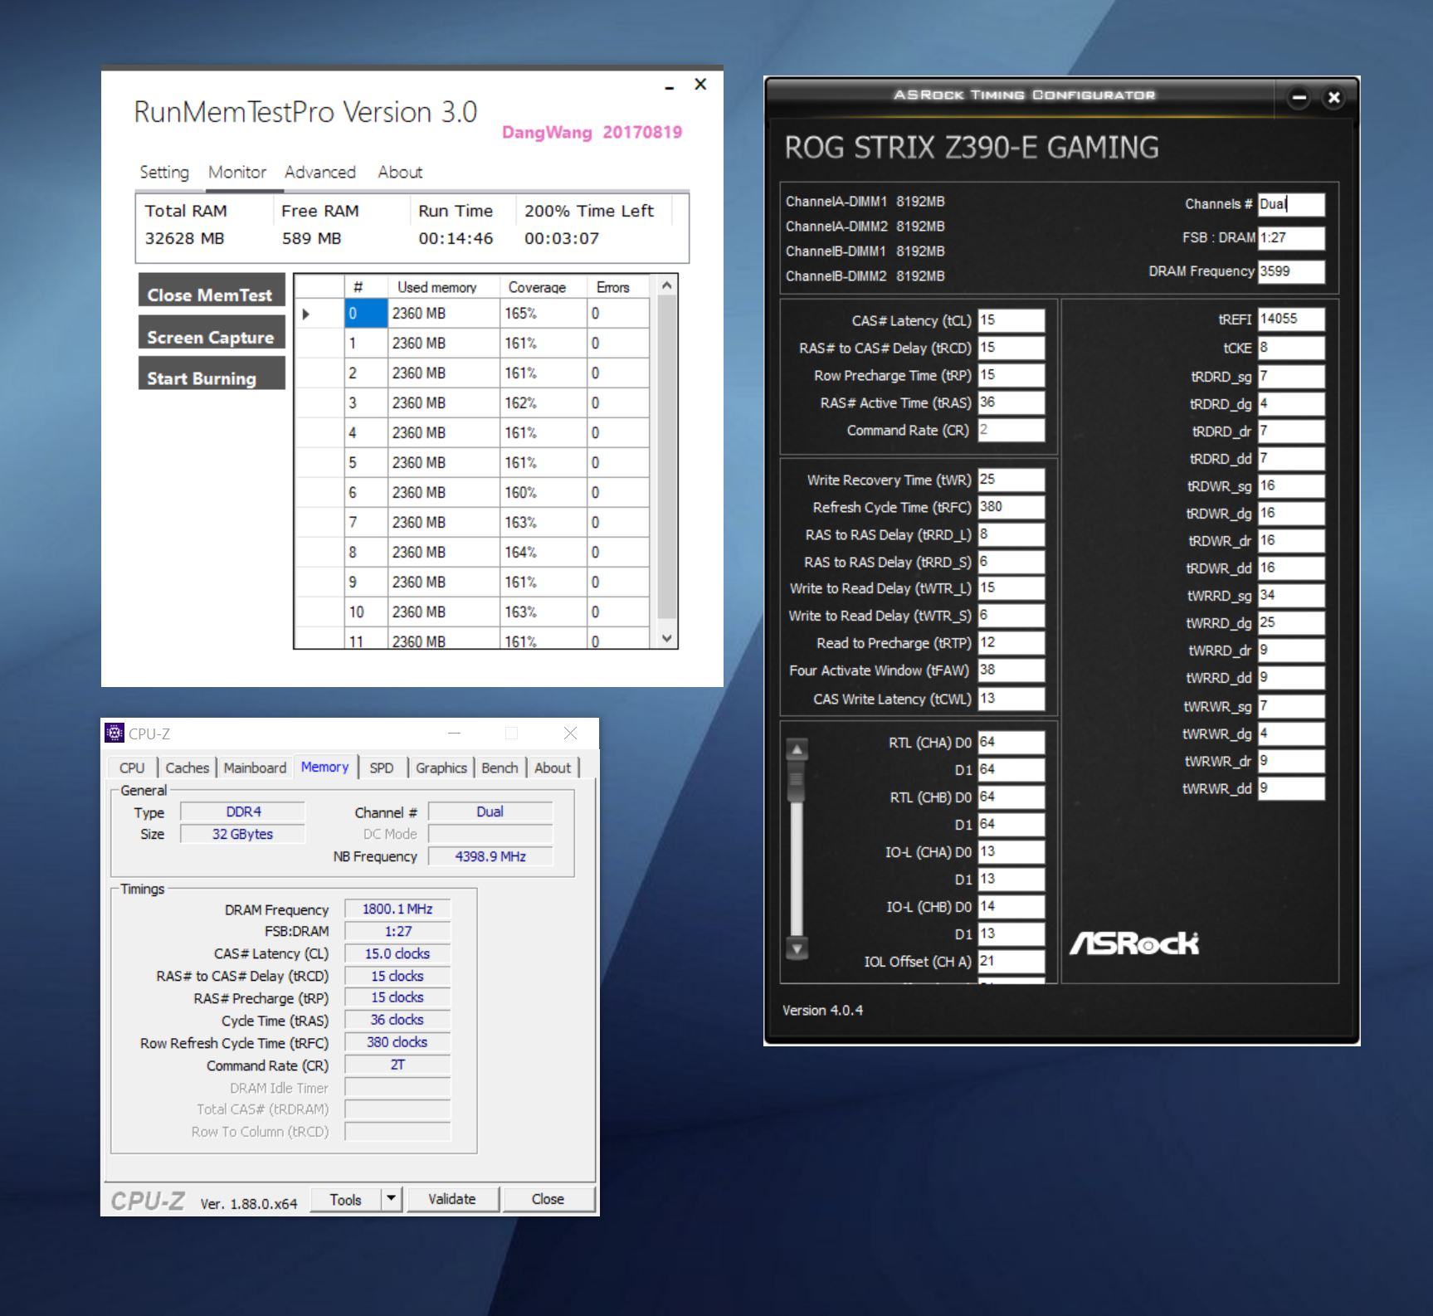Open the Graphics tab in CPU-Z
The image size is (1433, 1316).
441,768
